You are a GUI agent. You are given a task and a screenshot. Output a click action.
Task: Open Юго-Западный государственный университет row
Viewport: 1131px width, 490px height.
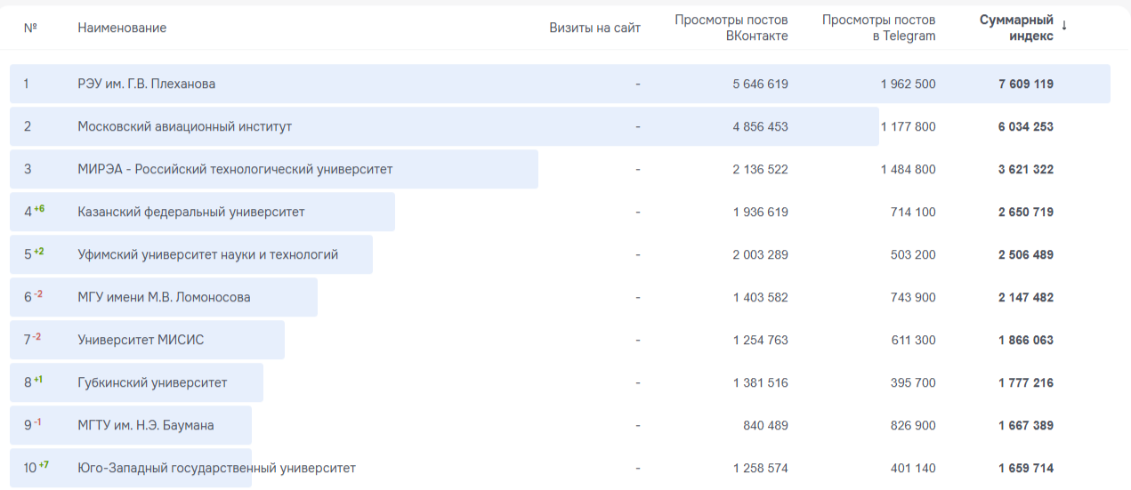point(216,468)
